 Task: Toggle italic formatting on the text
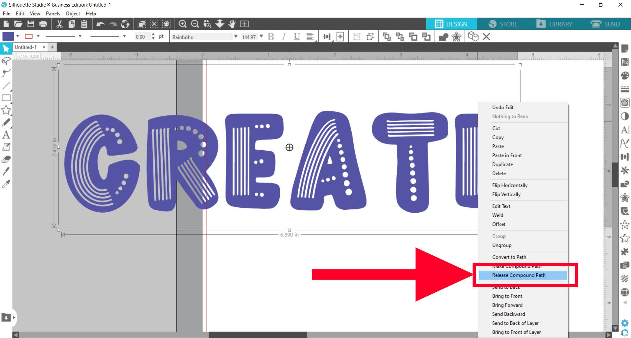tap(283, 36)
